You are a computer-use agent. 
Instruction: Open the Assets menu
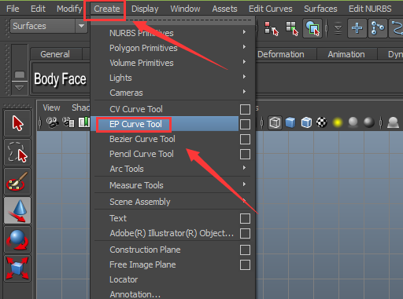coord(224,9)
